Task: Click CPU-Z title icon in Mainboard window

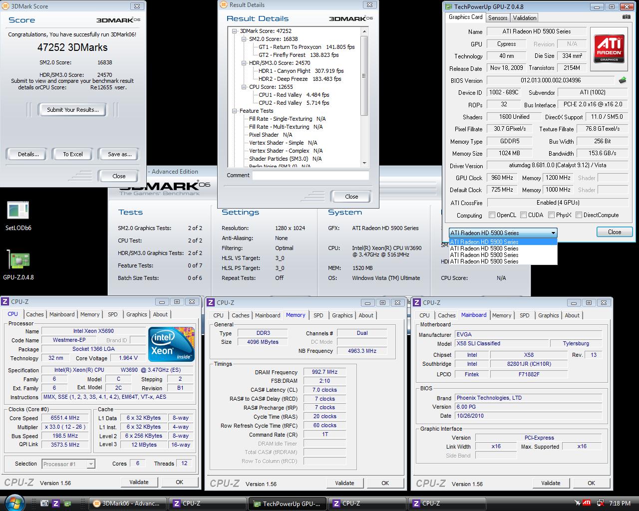Action: (x=417, y=302)
